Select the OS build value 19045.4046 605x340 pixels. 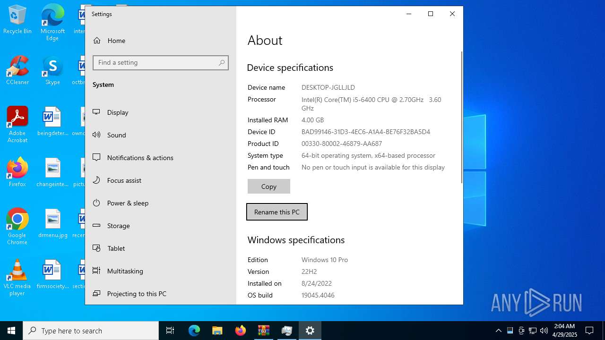318,295
